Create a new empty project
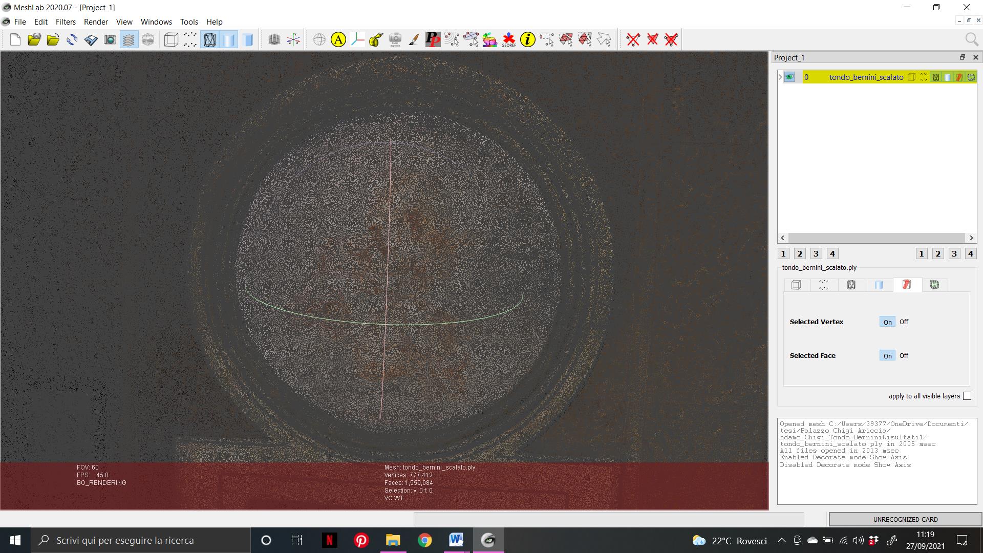983x553 pixels. [x=15, y=39]
